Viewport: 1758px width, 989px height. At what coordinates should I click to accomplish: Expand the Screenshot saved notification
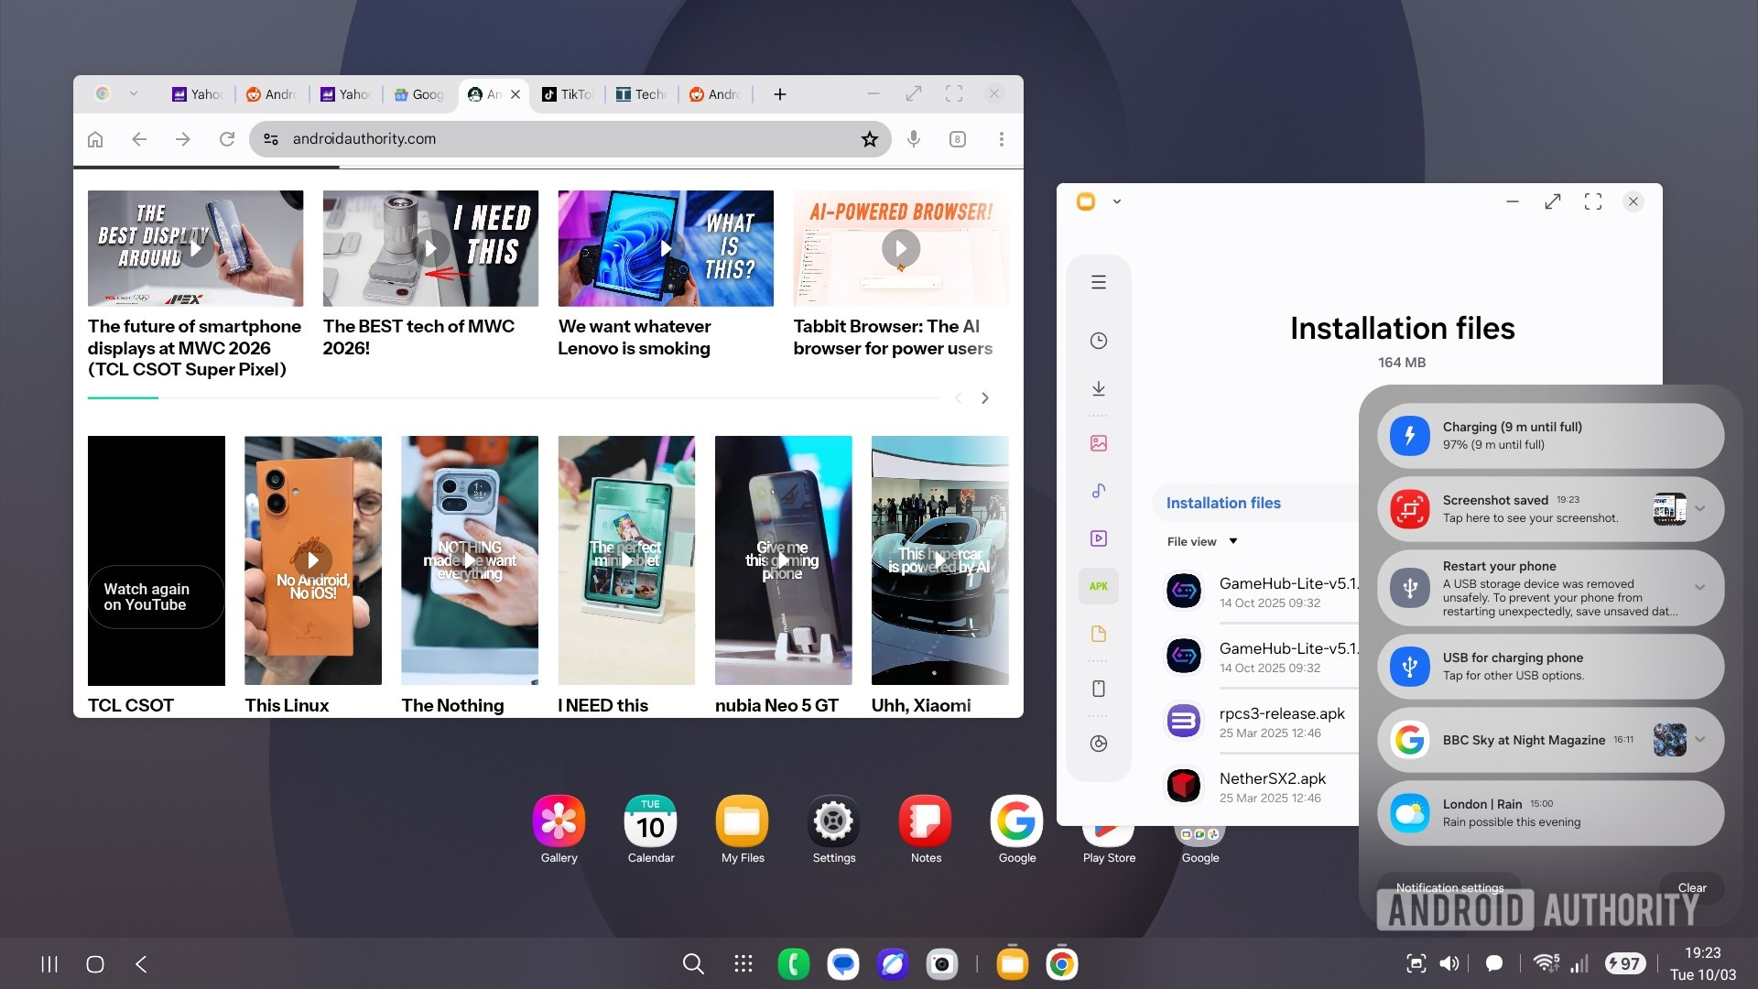click(x=1700, y=509)
